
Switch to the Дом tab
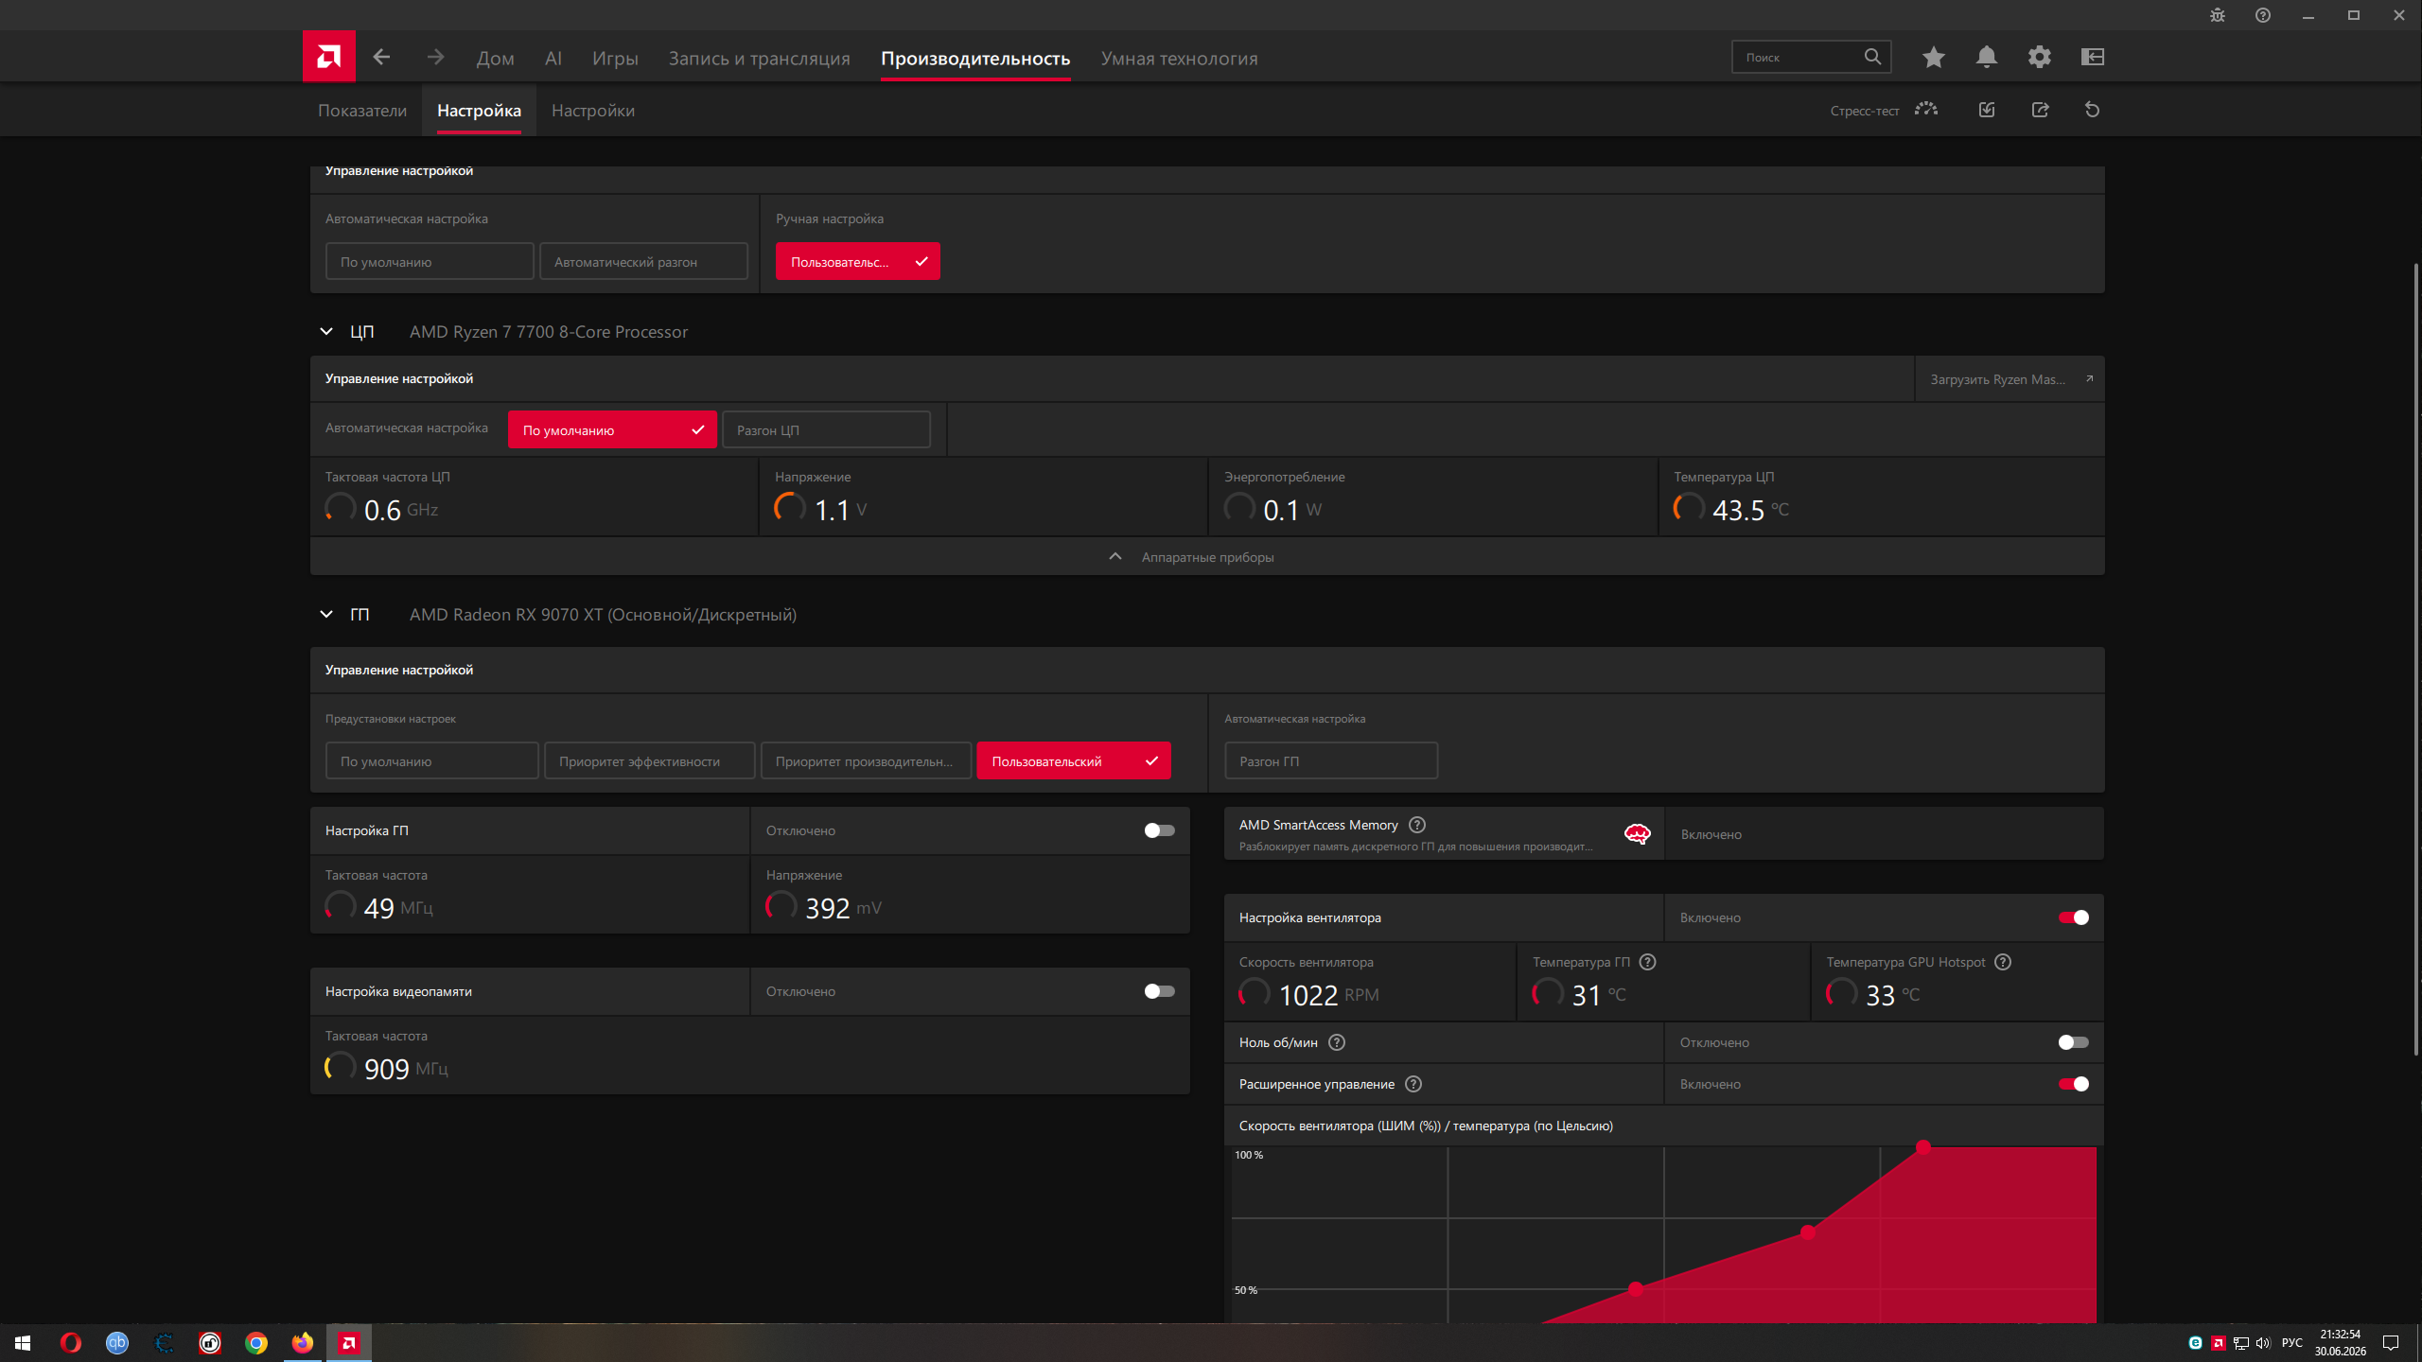(496, 58)
